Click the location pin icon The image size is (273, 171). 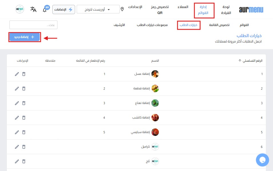(x=122, y=9)
